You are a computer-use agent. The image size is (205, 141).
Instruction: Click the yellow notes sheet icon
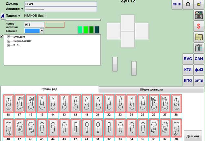coord(199,37)
